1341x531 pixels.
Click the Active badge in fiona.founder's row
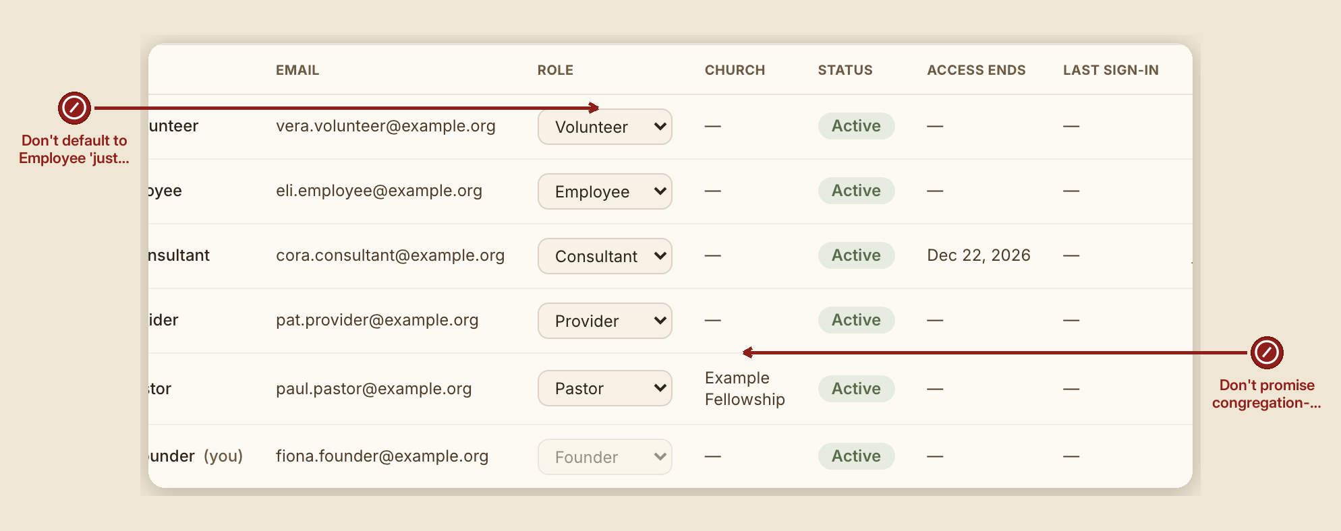856,456
